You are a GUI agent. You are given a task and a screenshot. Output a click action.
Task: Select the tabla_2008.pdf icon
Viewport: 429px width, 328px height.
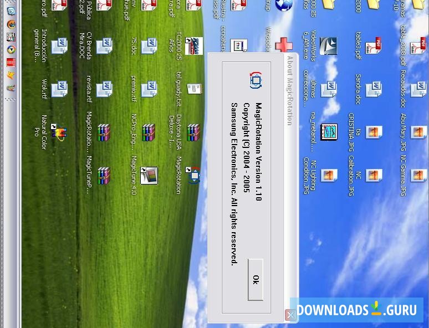[418, 46]
